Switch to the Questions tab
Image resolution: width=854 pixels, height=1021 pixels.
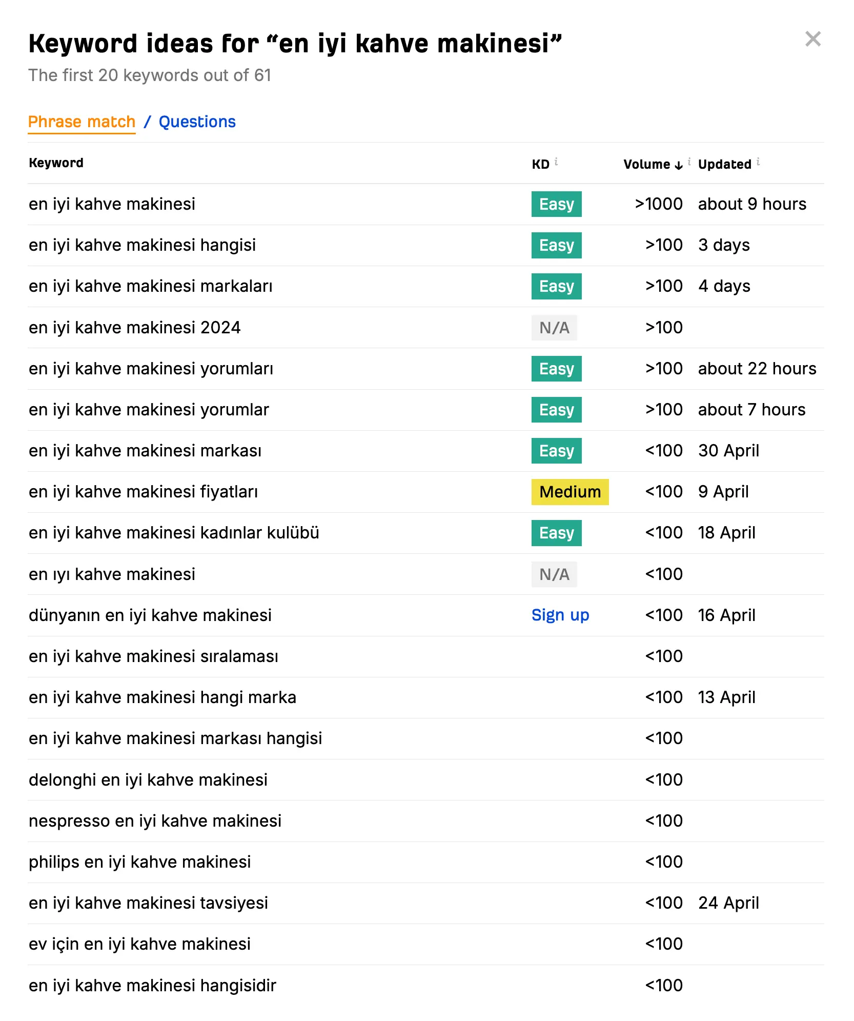pyautogui.click(x=197, y=122)
